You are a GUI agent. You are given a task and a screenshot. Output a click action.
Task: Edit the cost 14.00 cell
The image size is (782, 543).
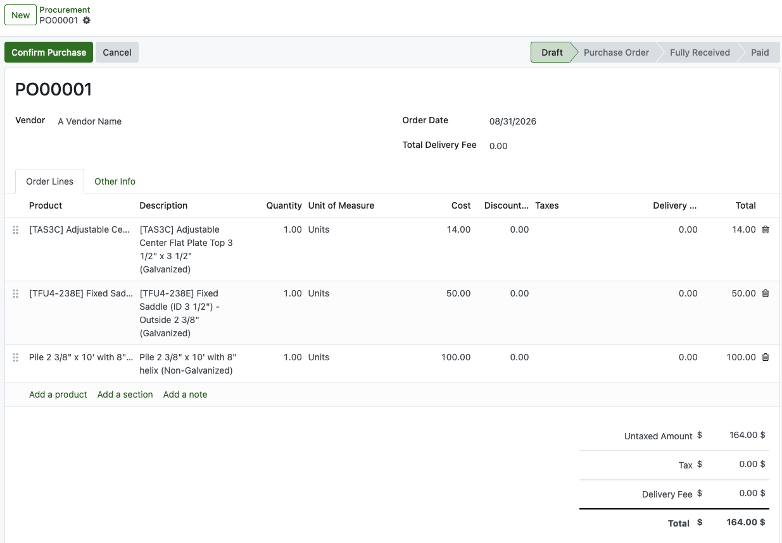pyautogui.click(x=458, y=229)
